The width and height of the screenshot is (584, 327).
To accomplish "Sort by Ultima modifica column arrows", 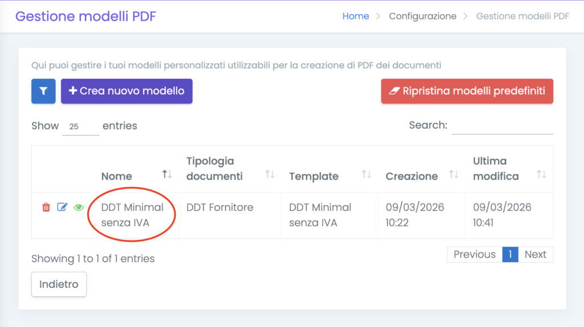I will [541, 174].
